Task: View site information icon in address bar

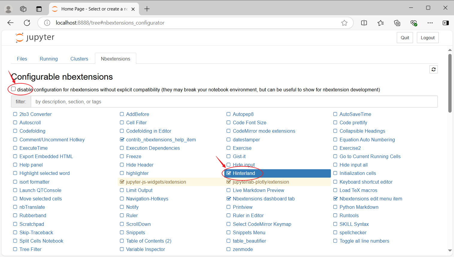Action: [47, 23]
